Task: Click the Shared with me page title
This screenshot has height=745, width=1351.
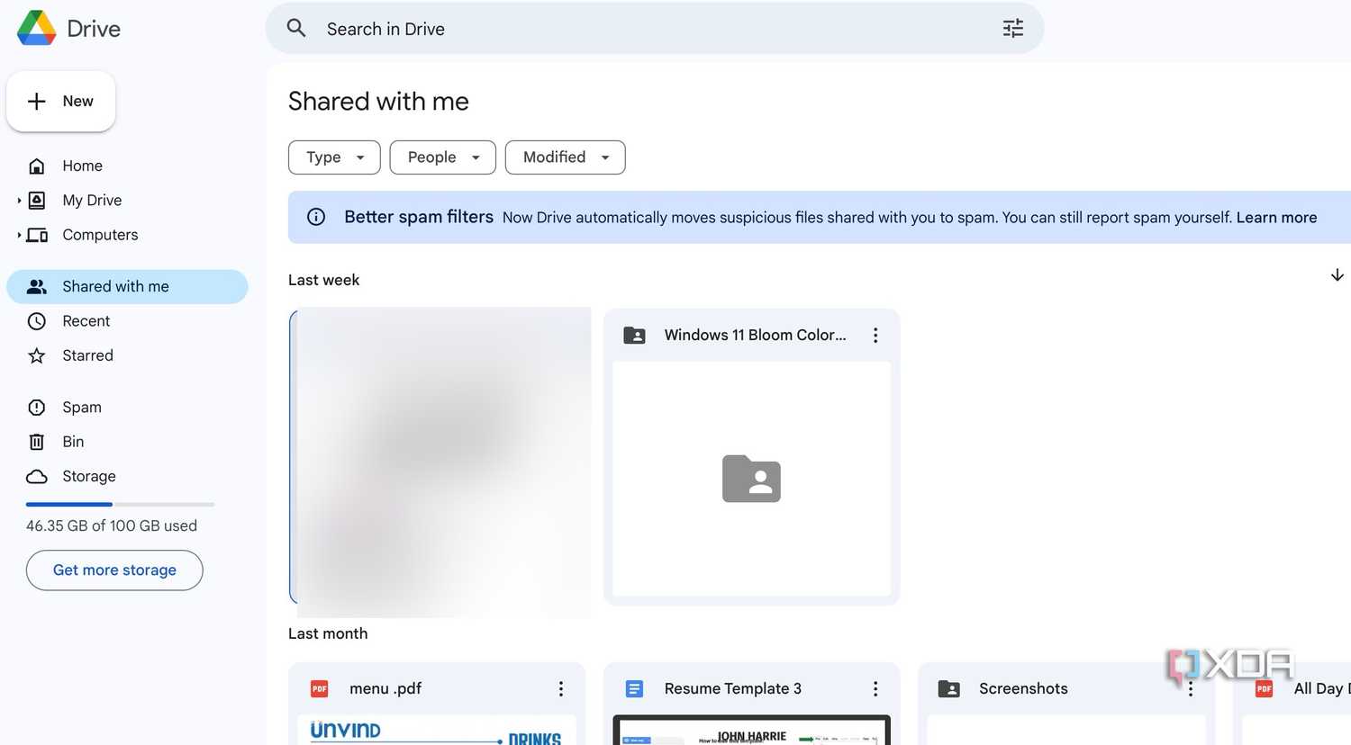Action: 378,102
